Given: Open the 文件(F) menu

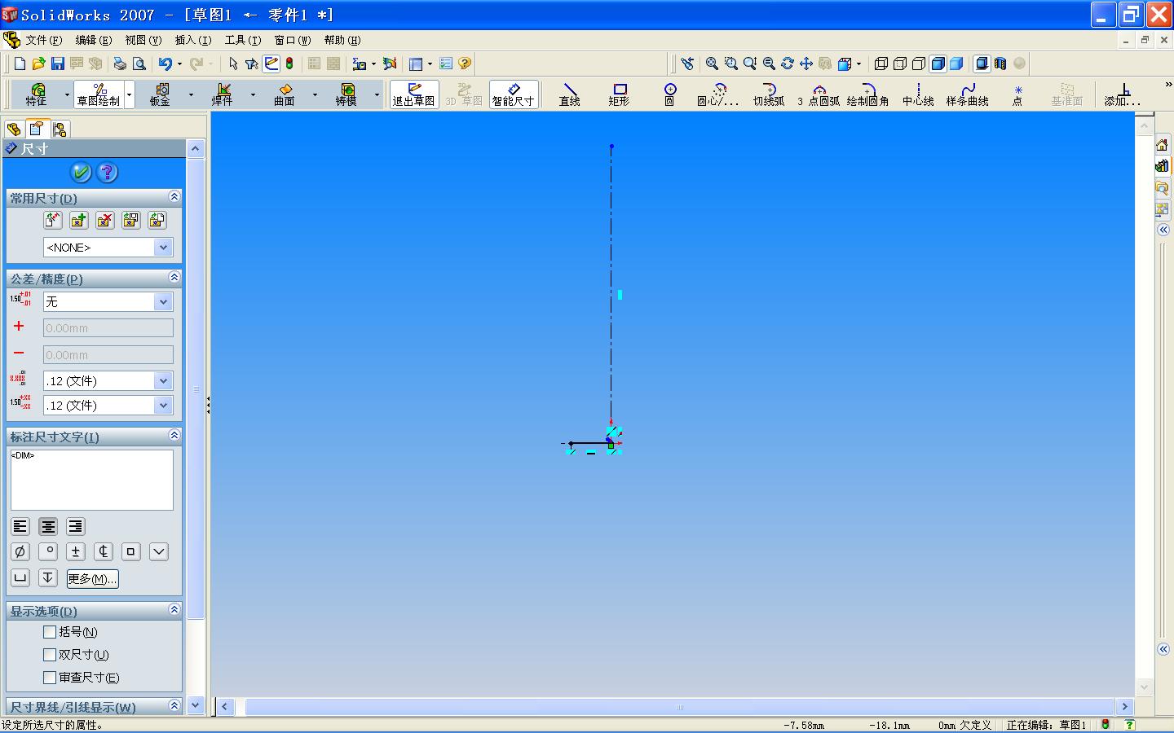Looking at the screenshot, I should click(44, 40).
